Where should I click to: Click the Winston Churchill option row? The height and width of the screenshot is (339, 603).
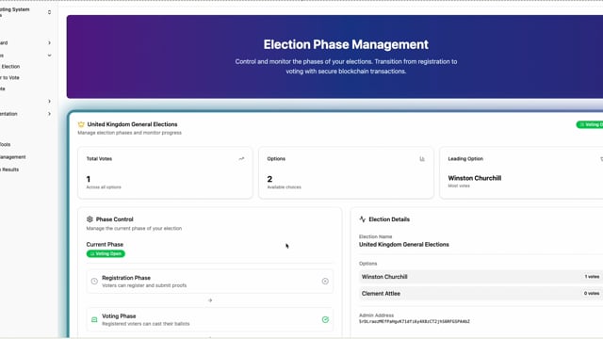481,277
